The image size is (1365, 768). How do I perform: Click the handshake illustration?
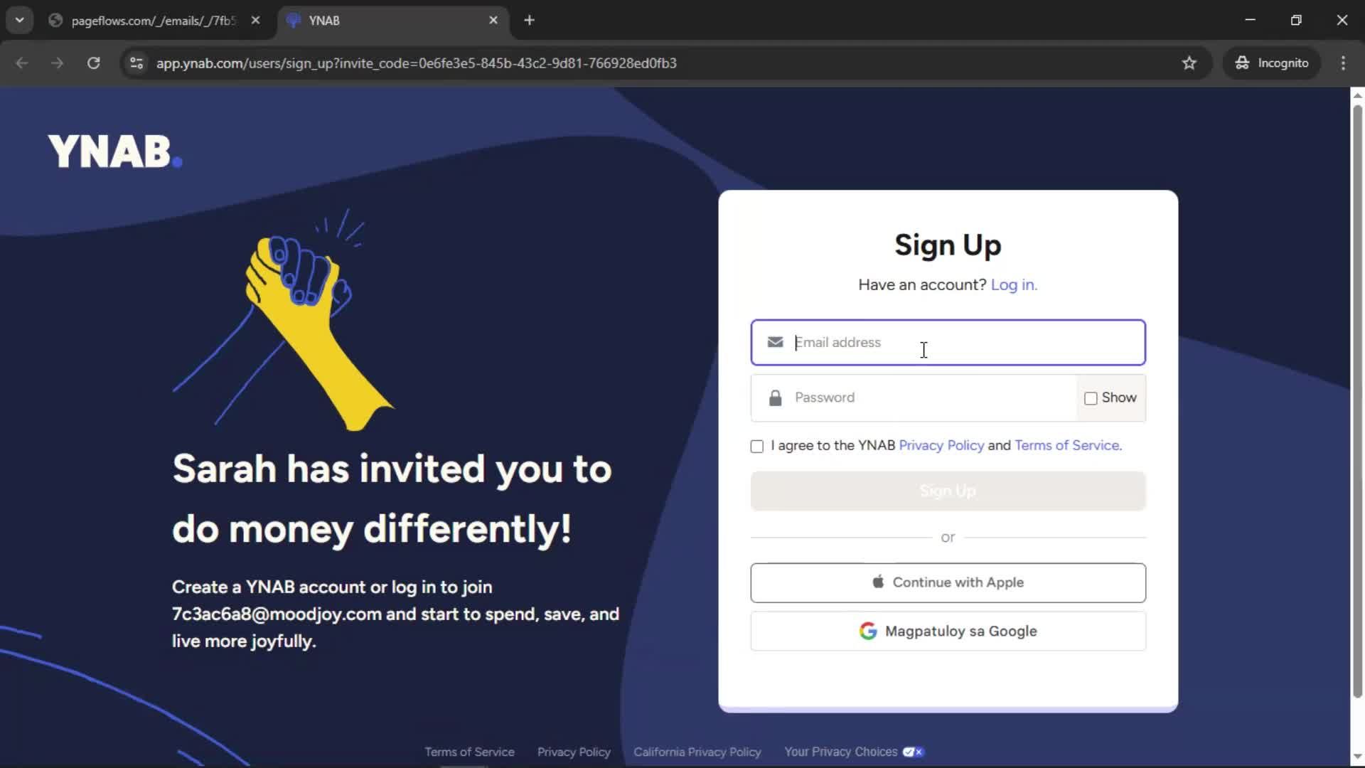click(284, 320)
